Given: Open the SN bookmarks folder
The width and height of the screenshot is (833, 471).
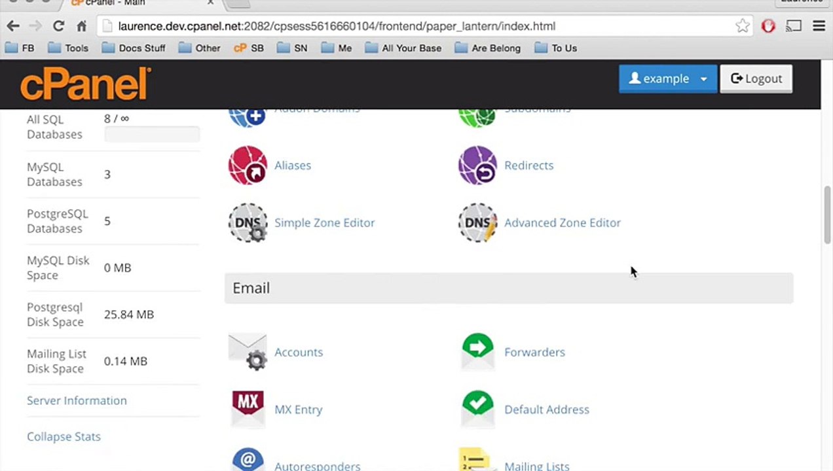Looking at the screenshot, I should tap(292, 48).
